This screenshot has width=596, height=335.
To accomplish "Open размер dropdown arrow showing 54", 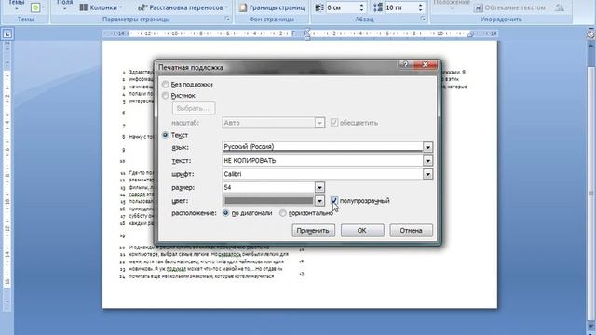I will (319, 187).
